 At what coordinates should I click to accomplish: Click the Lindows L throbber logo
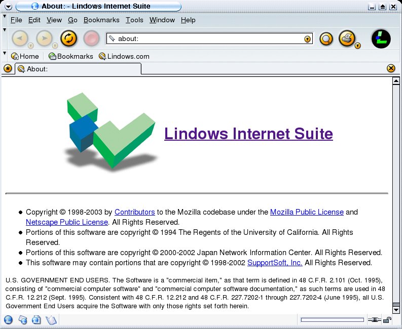point(381,39)
